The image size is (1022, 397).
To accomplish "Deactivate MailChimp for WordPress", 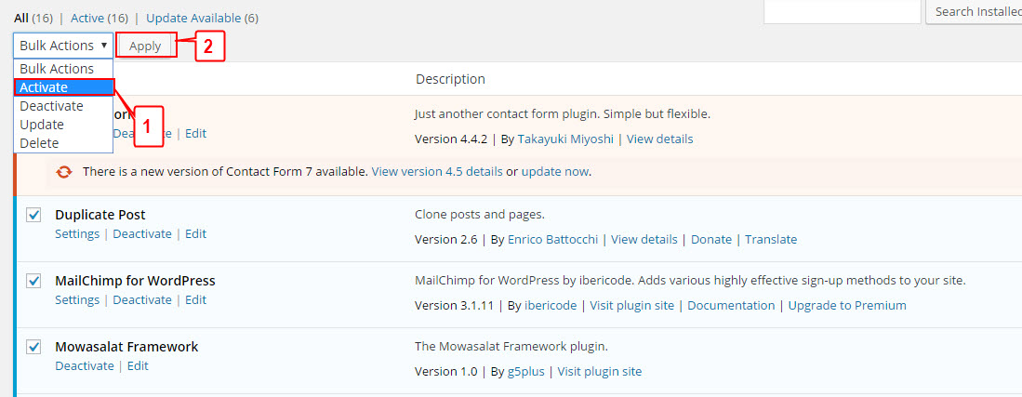I will [142, 300].
